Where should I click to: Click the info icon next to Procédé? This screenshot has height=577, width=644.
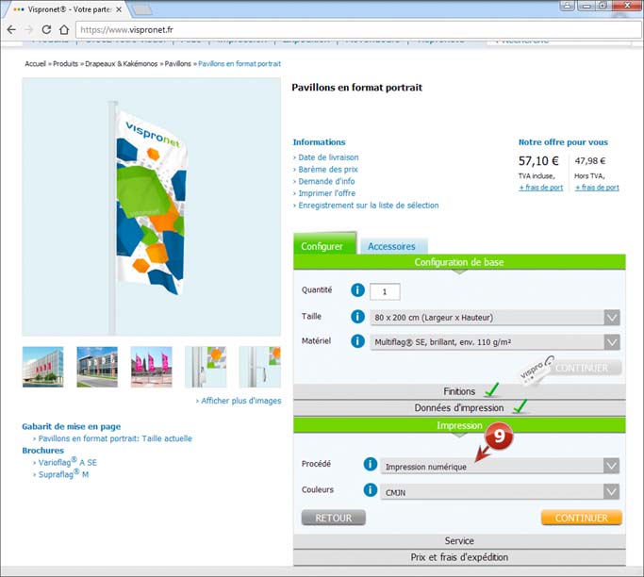tap(371, 464)
